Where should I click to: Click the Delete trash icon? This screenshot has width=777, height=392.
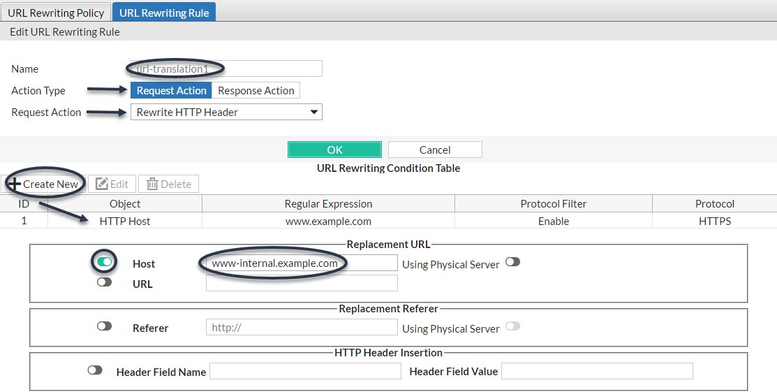152,184
